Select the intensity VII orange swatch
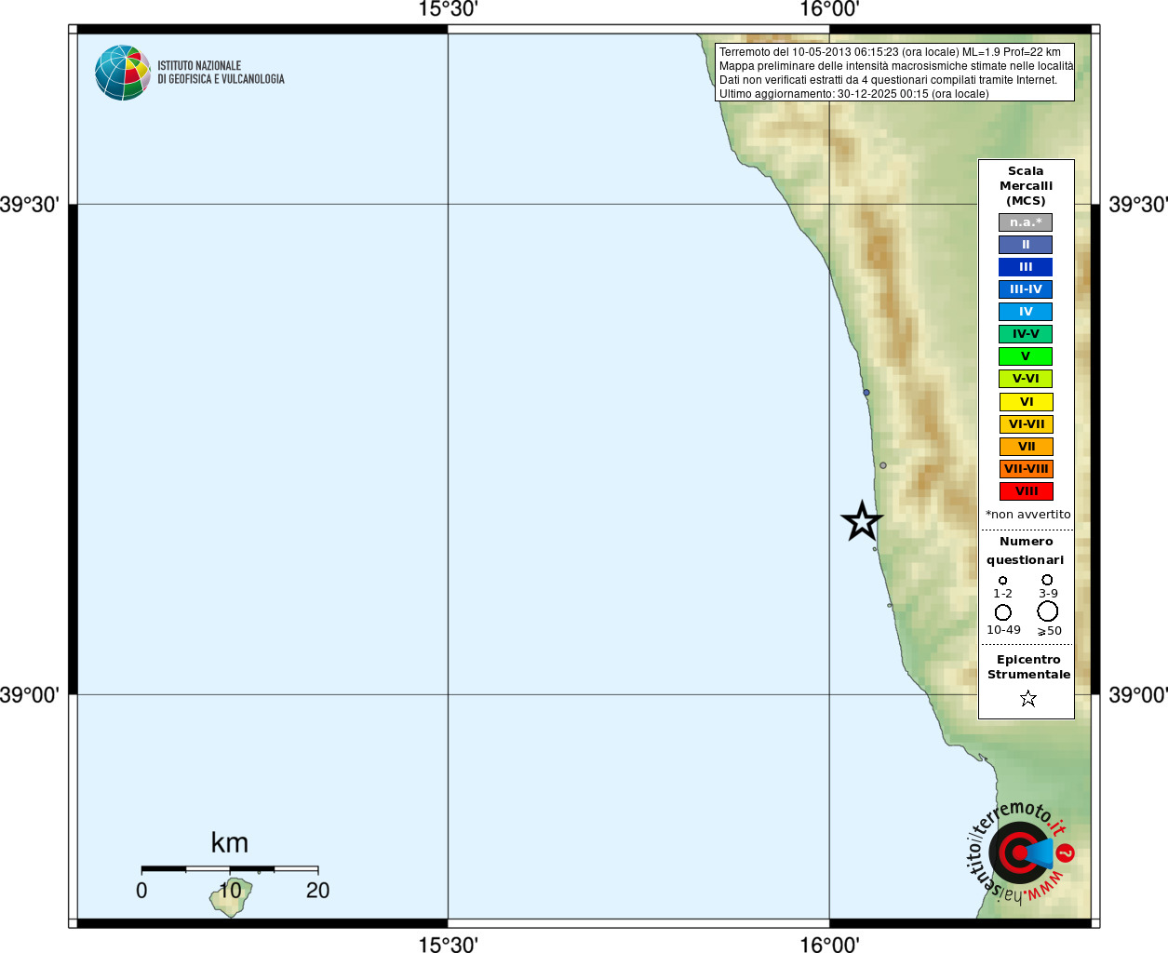 (x=1027, y=447)
